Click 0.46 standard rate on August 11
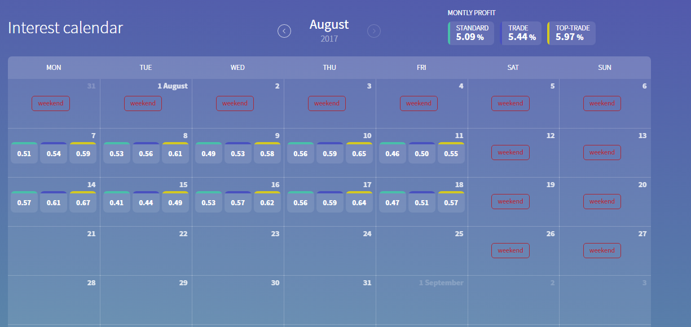The image size is (691, 327). pyautogui.click(x=392, y=153)
